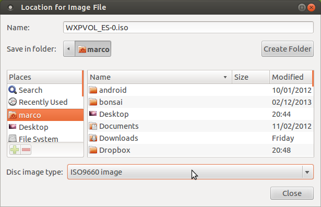Click the Dropbox folder icon

tap(93, 150)
